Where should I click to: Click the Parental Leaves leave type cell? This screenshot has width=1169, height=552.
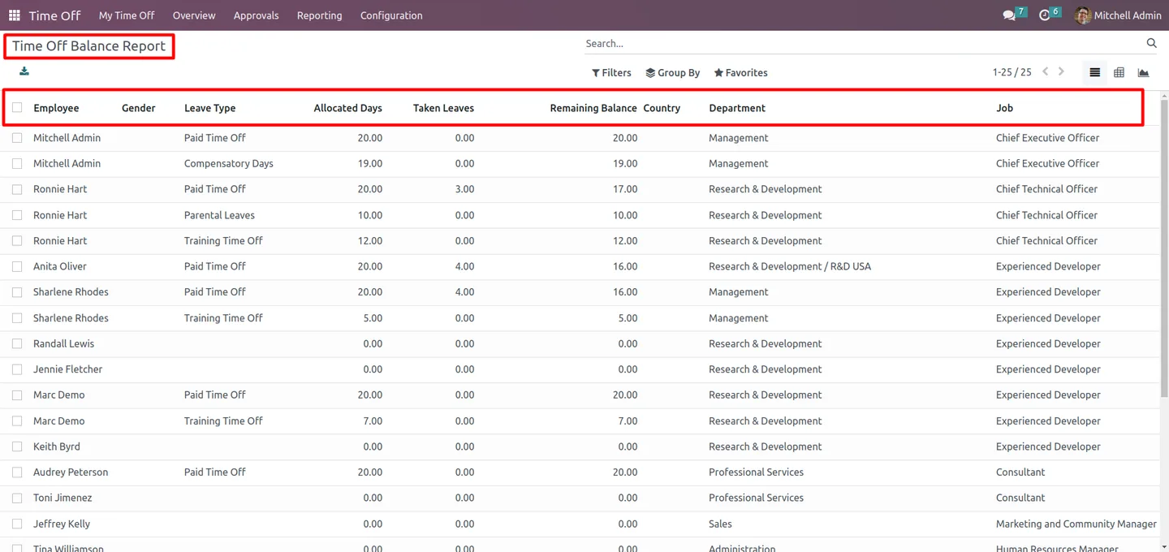[219, 215]
